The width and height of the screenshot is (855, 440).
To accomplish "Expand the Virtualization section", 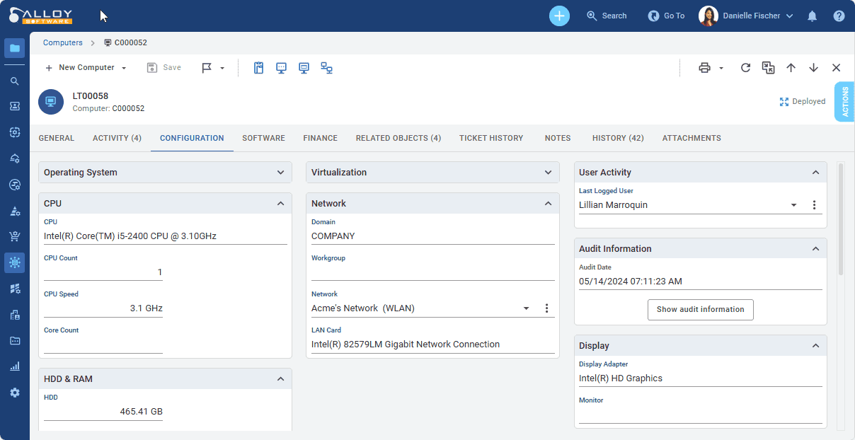I will 548,173.
